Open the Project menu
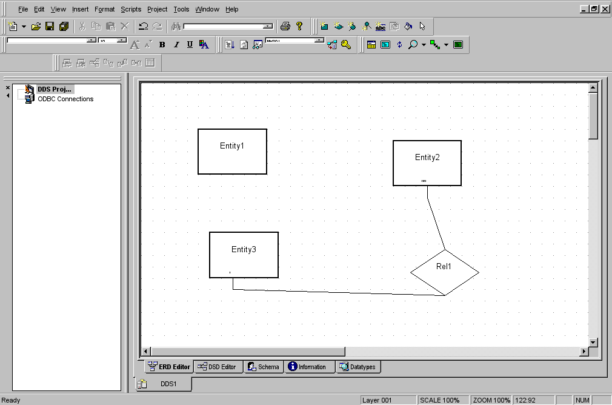Viewport: 612px width, 405px height. (158, 9)
